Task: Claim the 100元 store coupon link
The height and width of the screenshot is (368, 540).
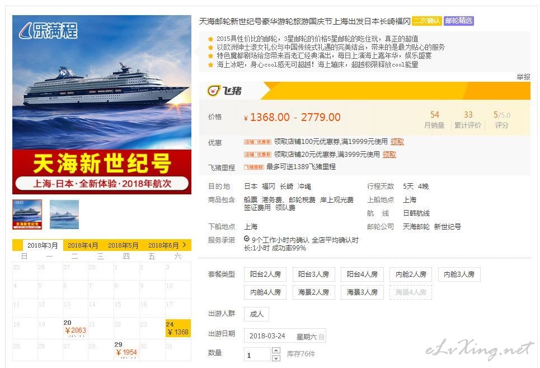Action: pyautogui.click(x=397, y=142)
